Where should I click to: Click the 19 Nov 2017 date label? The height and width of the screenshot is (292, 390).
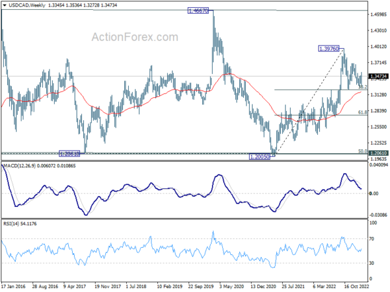(x=107, y=286)
